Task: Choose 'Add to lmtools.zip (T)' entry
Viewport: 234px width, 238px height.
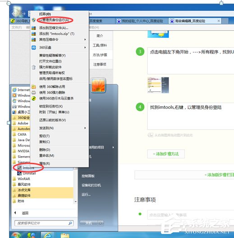Action: pyautogui.click(x=57, y=34)
